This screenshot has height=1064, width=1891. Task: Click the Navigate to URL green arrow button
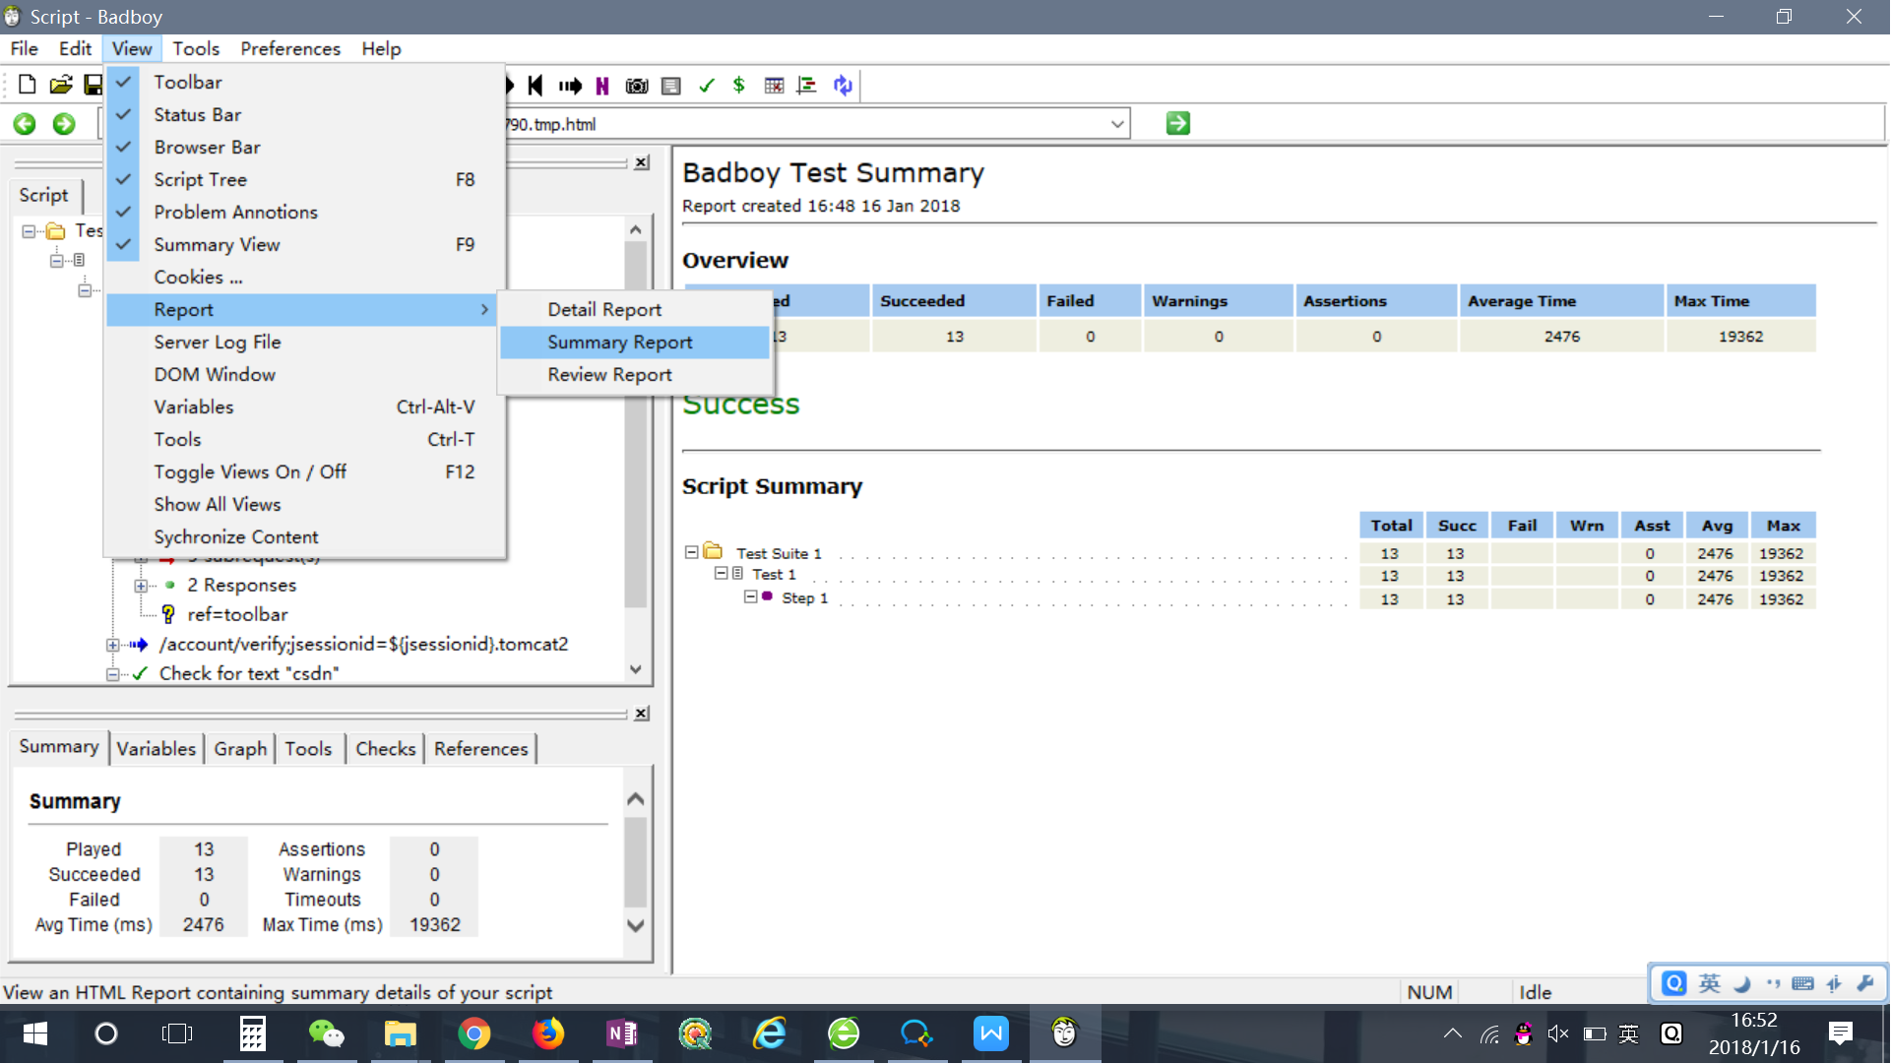(x=1178, y=123)
